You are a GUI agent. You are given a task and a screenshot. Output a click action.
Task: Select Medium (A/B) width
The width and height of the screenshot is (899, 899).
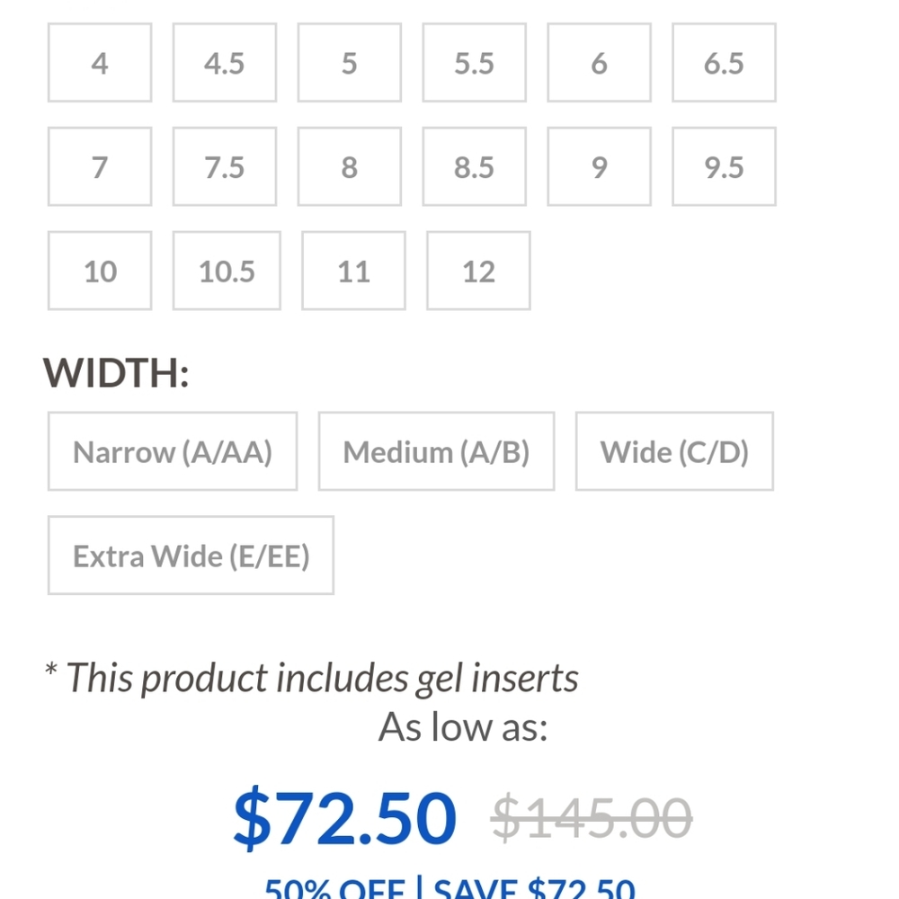tap(436, 451)
